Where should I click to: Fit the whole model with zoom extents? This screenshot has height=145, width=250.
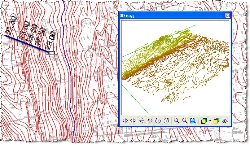(x=193, y=121)
